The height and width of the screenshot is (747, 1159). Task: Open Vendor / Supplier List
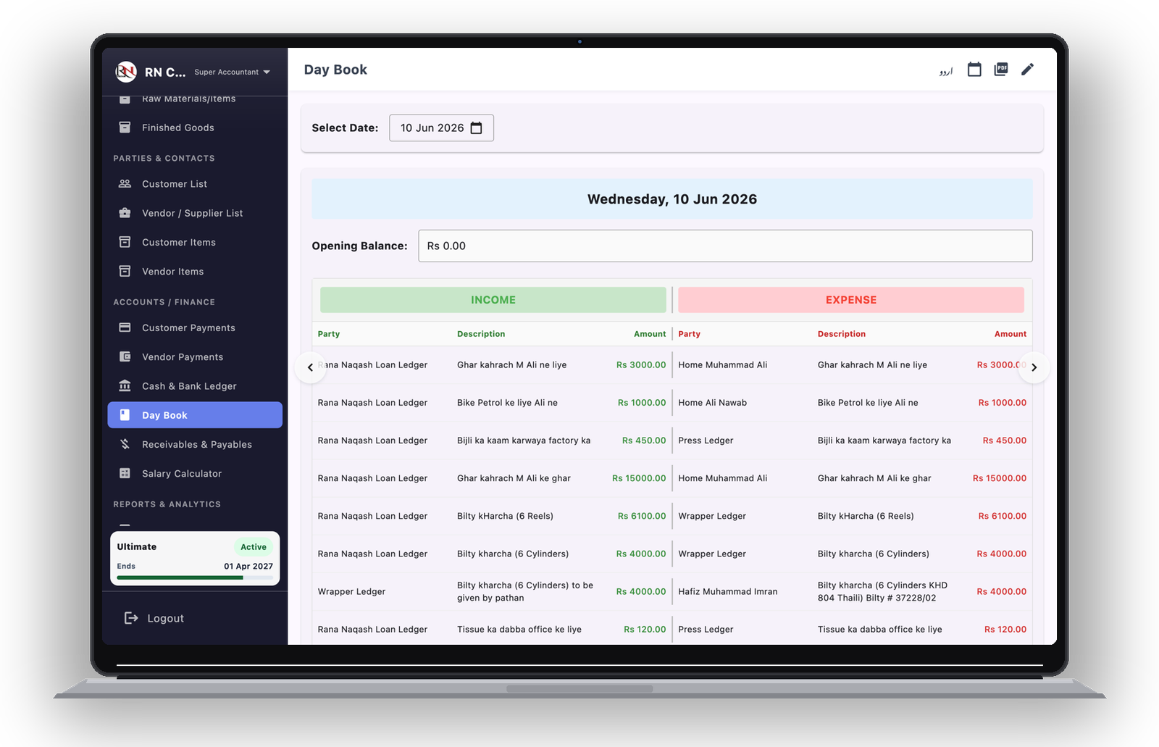coord(195,213)
